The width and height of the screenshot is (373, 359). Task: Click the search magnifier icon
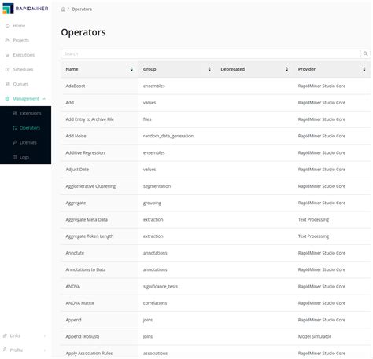pos(365,54)
